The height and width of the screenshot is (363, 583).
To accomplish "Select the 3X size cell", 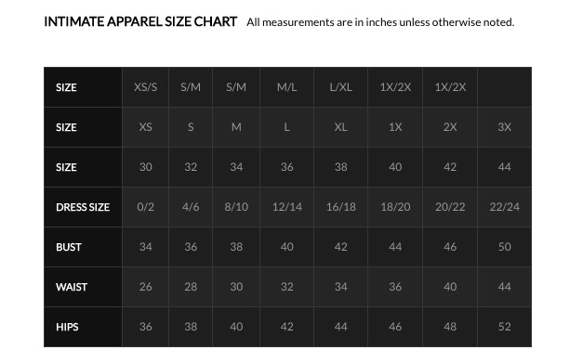I will pyautogui.click(x=504, y=127).
